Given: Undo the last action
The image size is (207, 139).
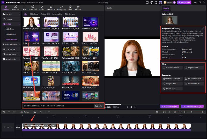Looking at the screenshot, I should [x=4, y=112].
